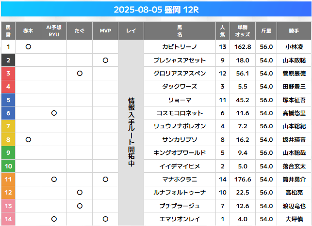The height and width of the screenshot is (226, 312).
Task: Click odds value 176.6 for horse 11
Action: (x=243, y=180)
